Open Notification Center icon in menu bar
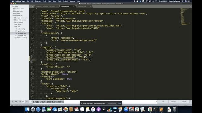The height and width of the screenshot is (113, 202). tap(189, 1)
